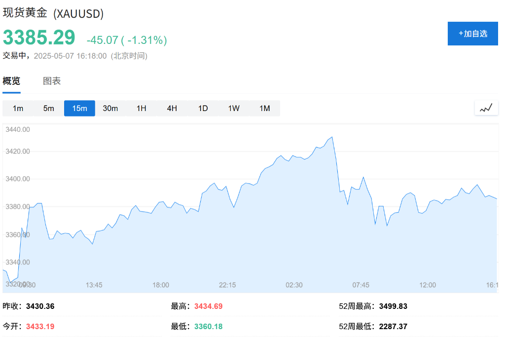
Task: Click the 最高 value 3434.69
Action: click(x=209, y=306)
